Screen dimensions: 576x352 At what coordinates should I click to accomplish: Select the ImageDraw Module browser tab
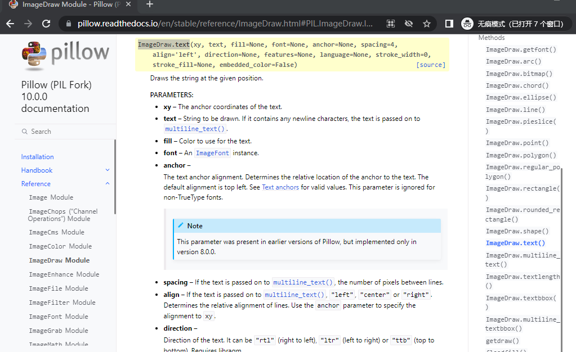70,4
